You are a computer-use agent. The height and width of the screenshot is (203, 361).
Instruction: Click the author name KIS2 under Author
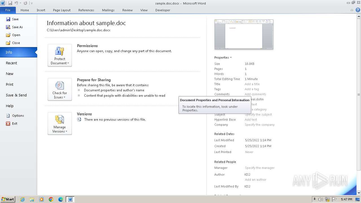(x=247, y=175)
